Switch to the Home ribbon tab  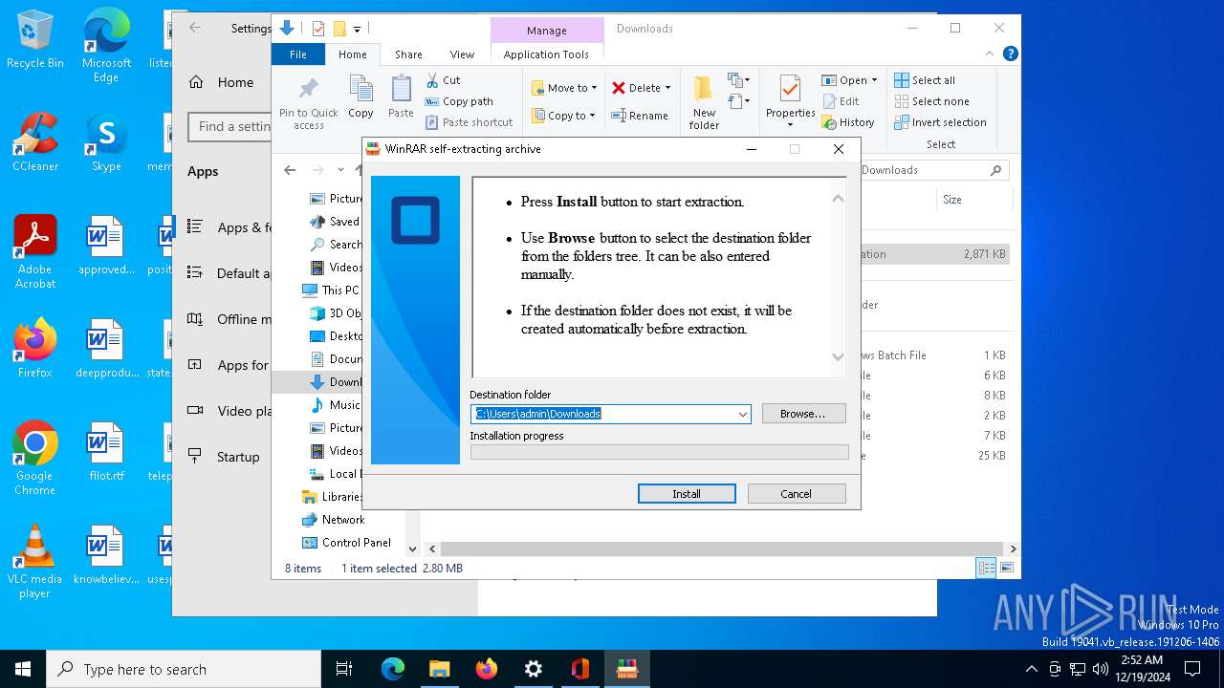point(352,54)
